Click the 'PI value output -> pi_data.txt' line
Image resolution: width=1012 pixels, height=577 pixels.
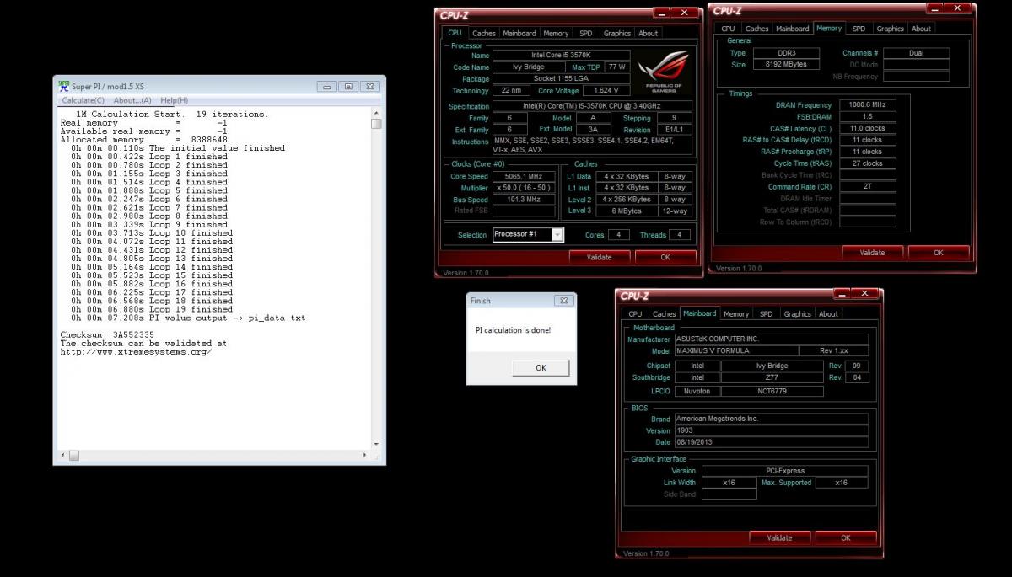point(188,318)
